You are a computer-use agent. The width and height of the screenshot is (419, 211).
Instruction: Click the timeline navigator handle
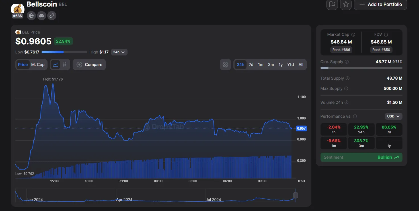tap(295, 195)
